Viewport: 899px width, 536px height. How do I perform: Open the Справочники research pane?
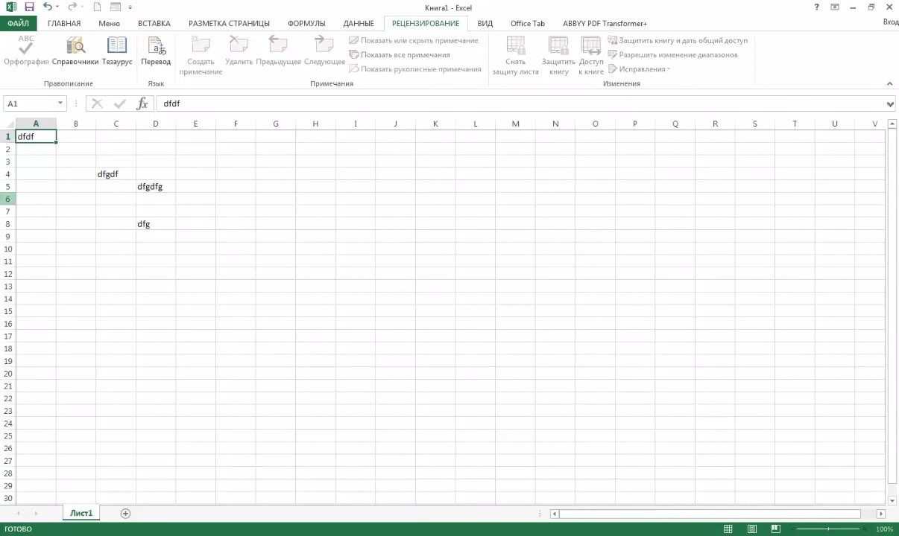(x=75, y=51)
